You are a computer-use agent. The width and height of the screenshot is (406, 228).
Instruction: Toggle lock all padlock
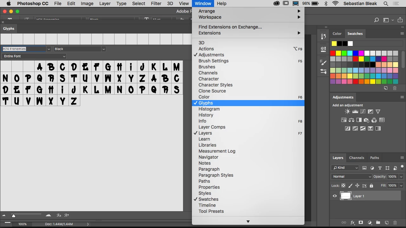(371, 186)
